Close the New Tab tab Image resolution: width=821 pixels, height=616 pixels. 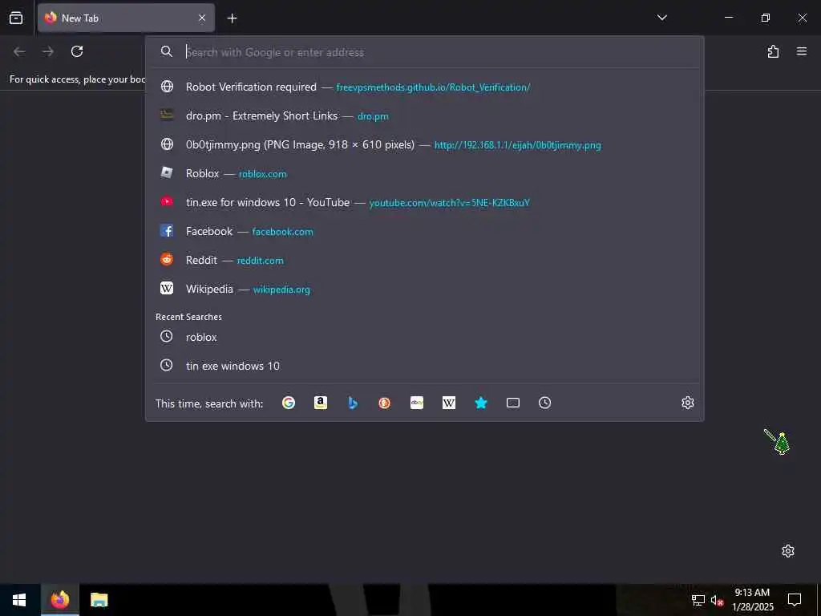[x=202, y=18]
